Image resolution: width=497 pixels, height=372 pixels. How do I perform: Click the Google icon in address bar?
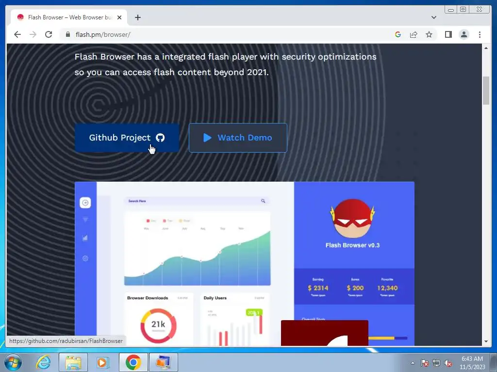pyautogui.click(x=398, y=34)
